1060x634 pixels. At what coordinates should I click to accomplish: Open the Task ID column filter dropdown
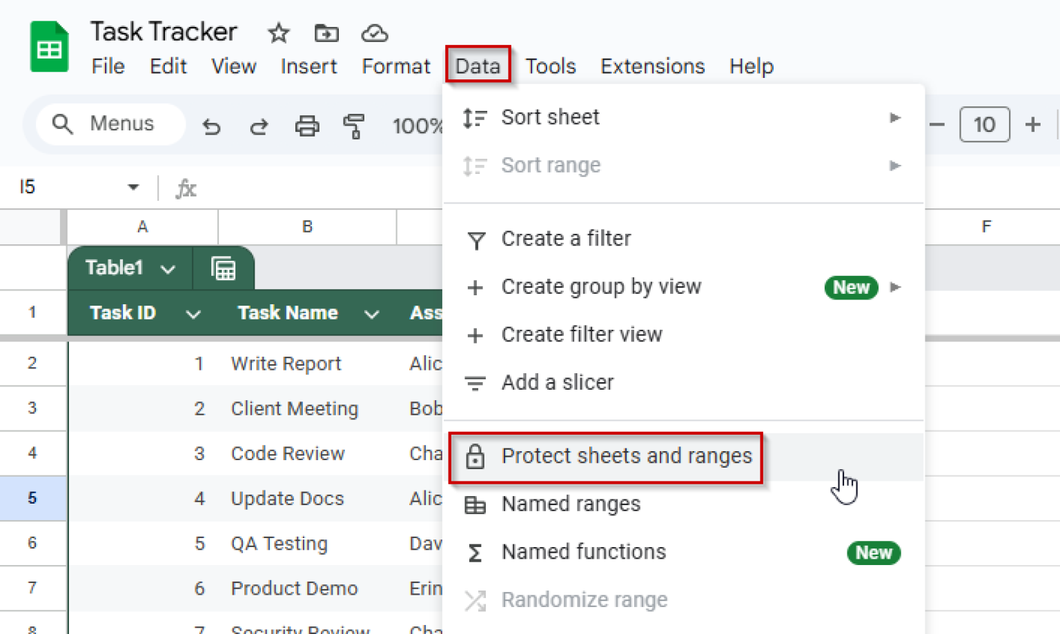[x=194, y=314]
